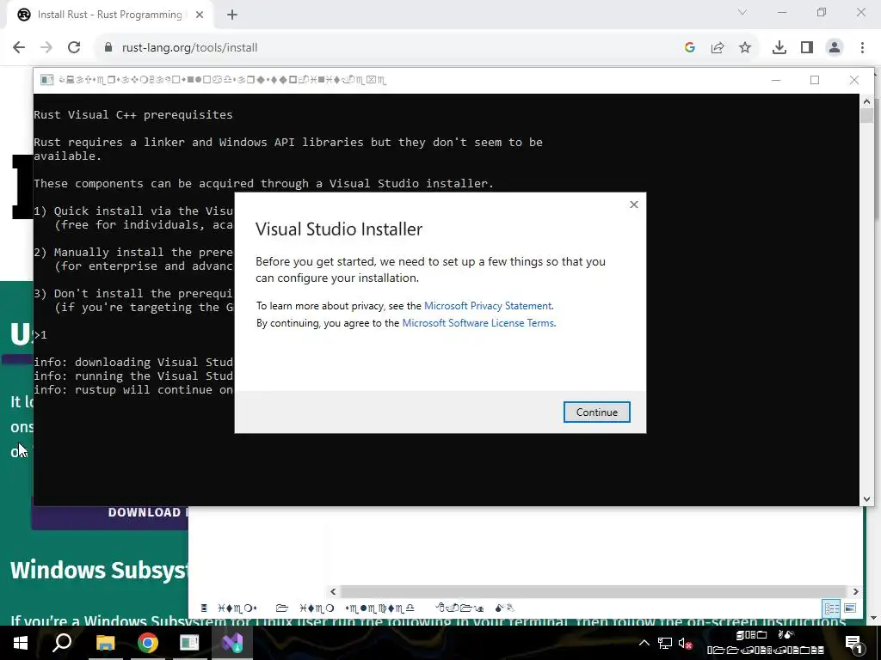Switch to large icons view icon
The image size is (881, 660).
850,608
